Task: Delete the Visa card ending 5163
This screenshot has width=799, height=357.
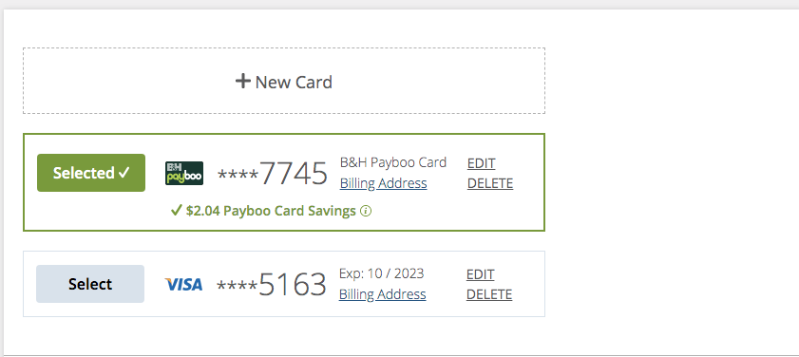Action: [489, 294]
